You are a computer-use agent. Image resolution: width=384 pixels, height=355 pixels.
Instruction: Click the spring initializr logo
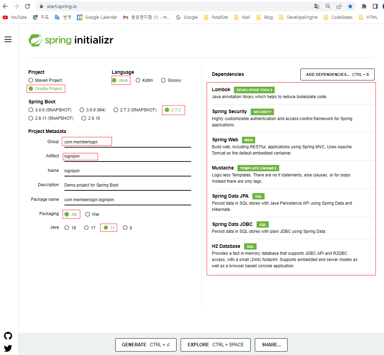click(x=71, y=40)
